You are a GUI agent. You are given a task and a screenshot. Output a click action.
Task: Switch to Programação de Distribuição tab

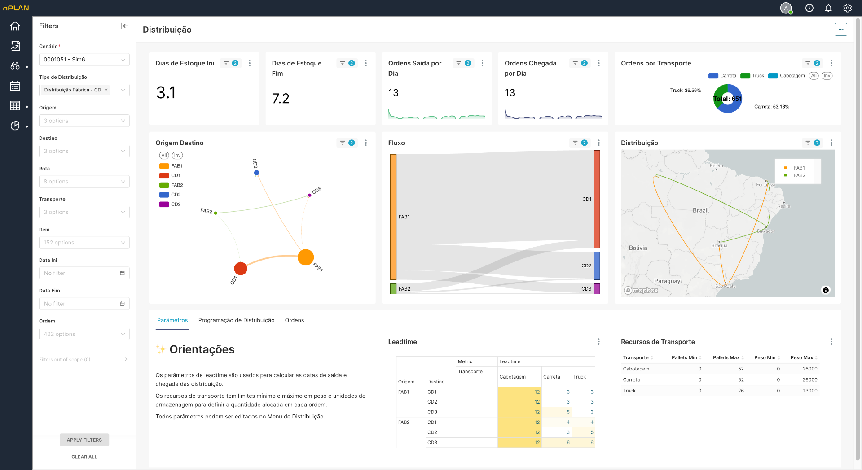(x=236, y=320)
